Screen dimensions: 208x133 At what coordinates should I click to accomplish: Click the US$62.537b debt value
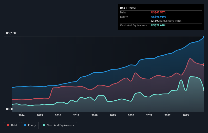(159, 12)
